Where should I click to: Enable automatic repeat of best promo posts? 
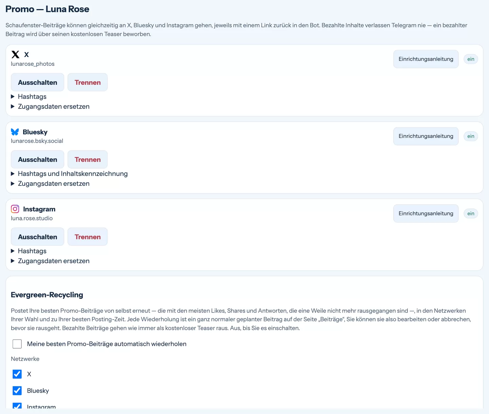(x=17, y=344)
